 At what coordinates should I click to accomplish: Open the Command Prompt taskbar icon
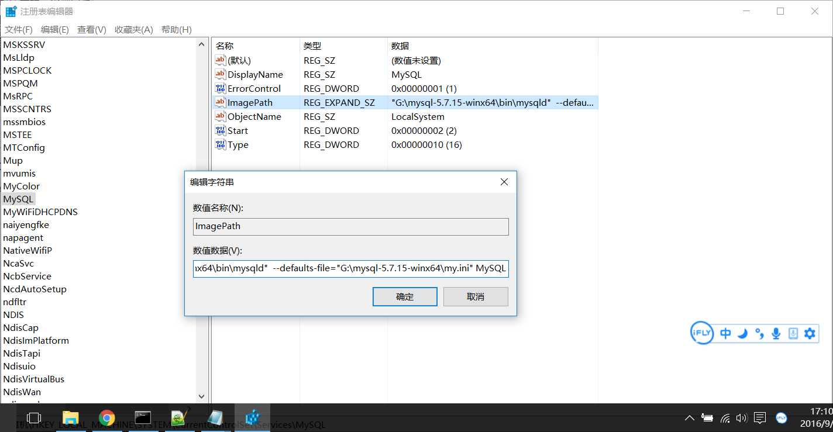(143, 417)
